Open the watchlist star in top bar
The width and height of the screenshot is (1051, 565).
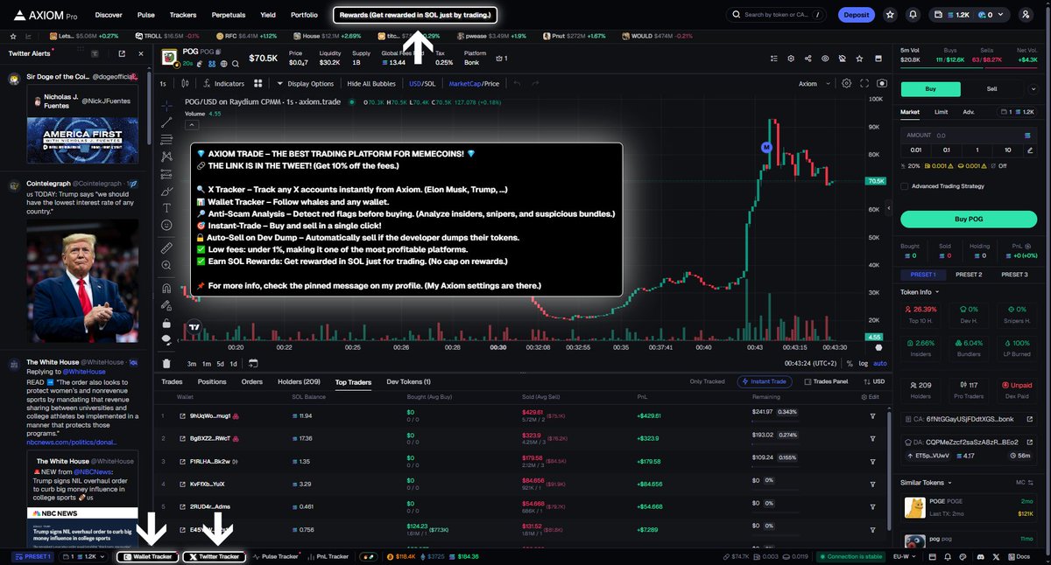pyautogui.click(x=891, y=15)
